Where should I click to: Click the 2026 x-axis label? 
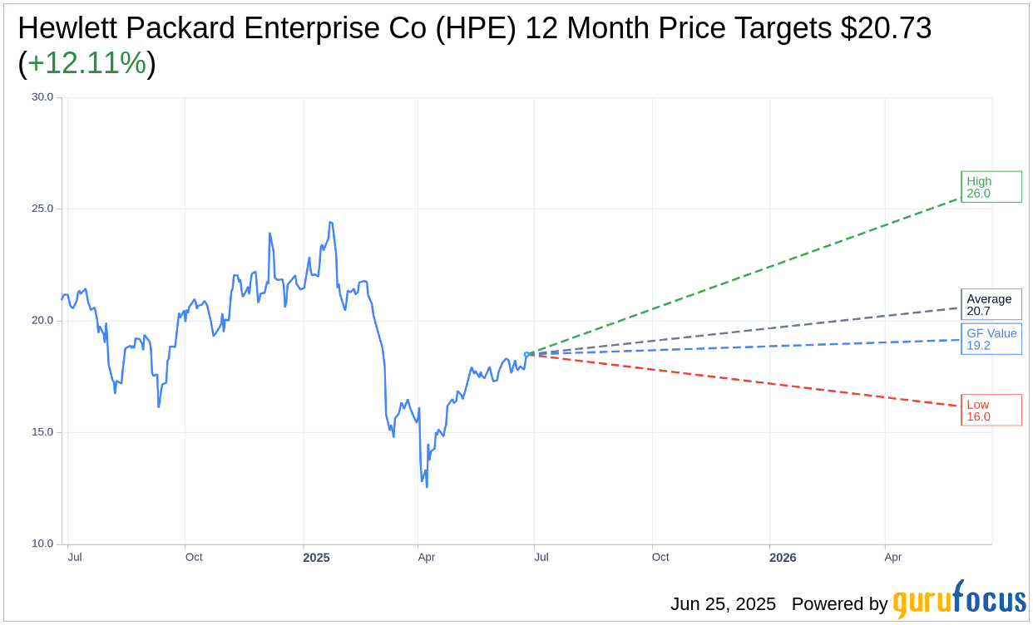[783, 558]
